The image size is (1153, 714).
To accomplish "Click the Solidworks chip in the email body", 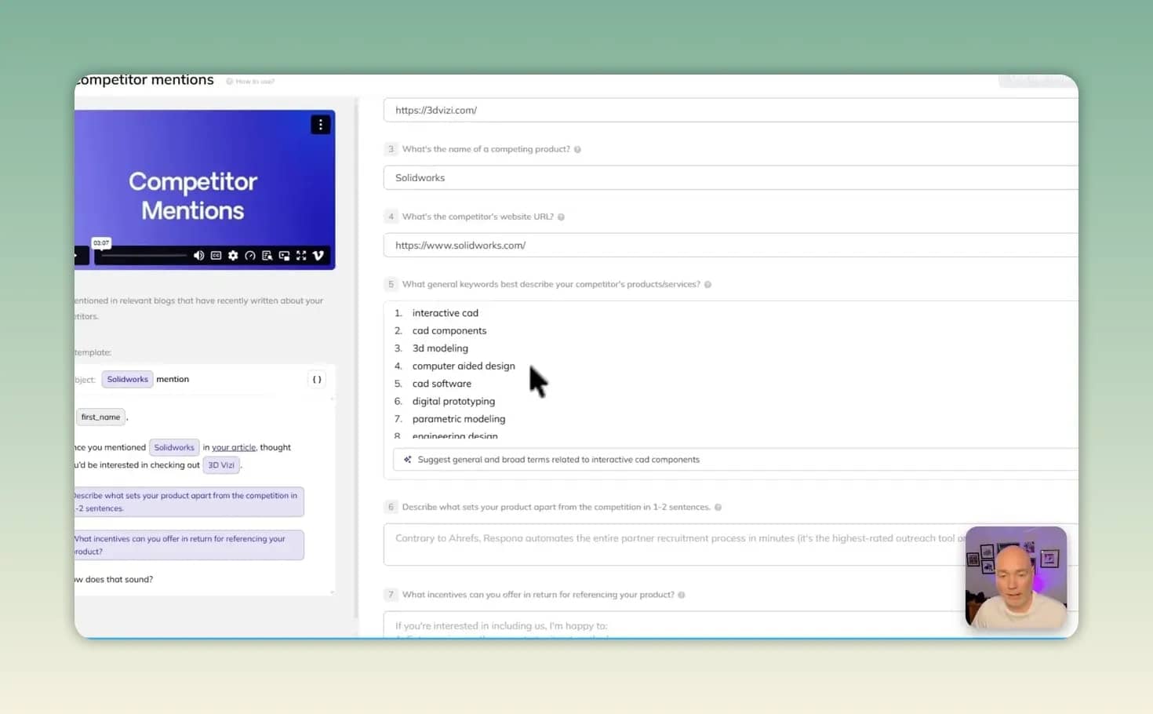I will click(174, 447).
